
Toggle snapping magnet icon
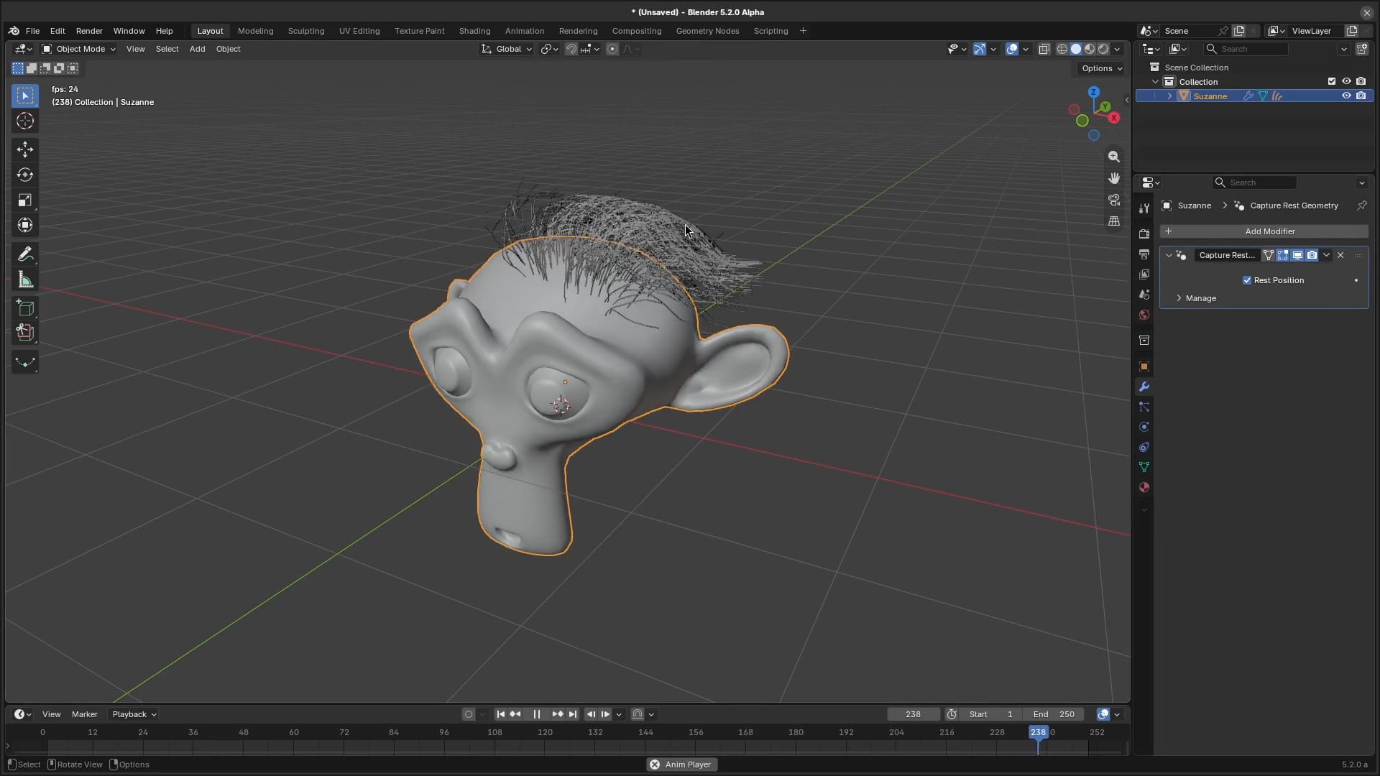(x=571, y=49)
